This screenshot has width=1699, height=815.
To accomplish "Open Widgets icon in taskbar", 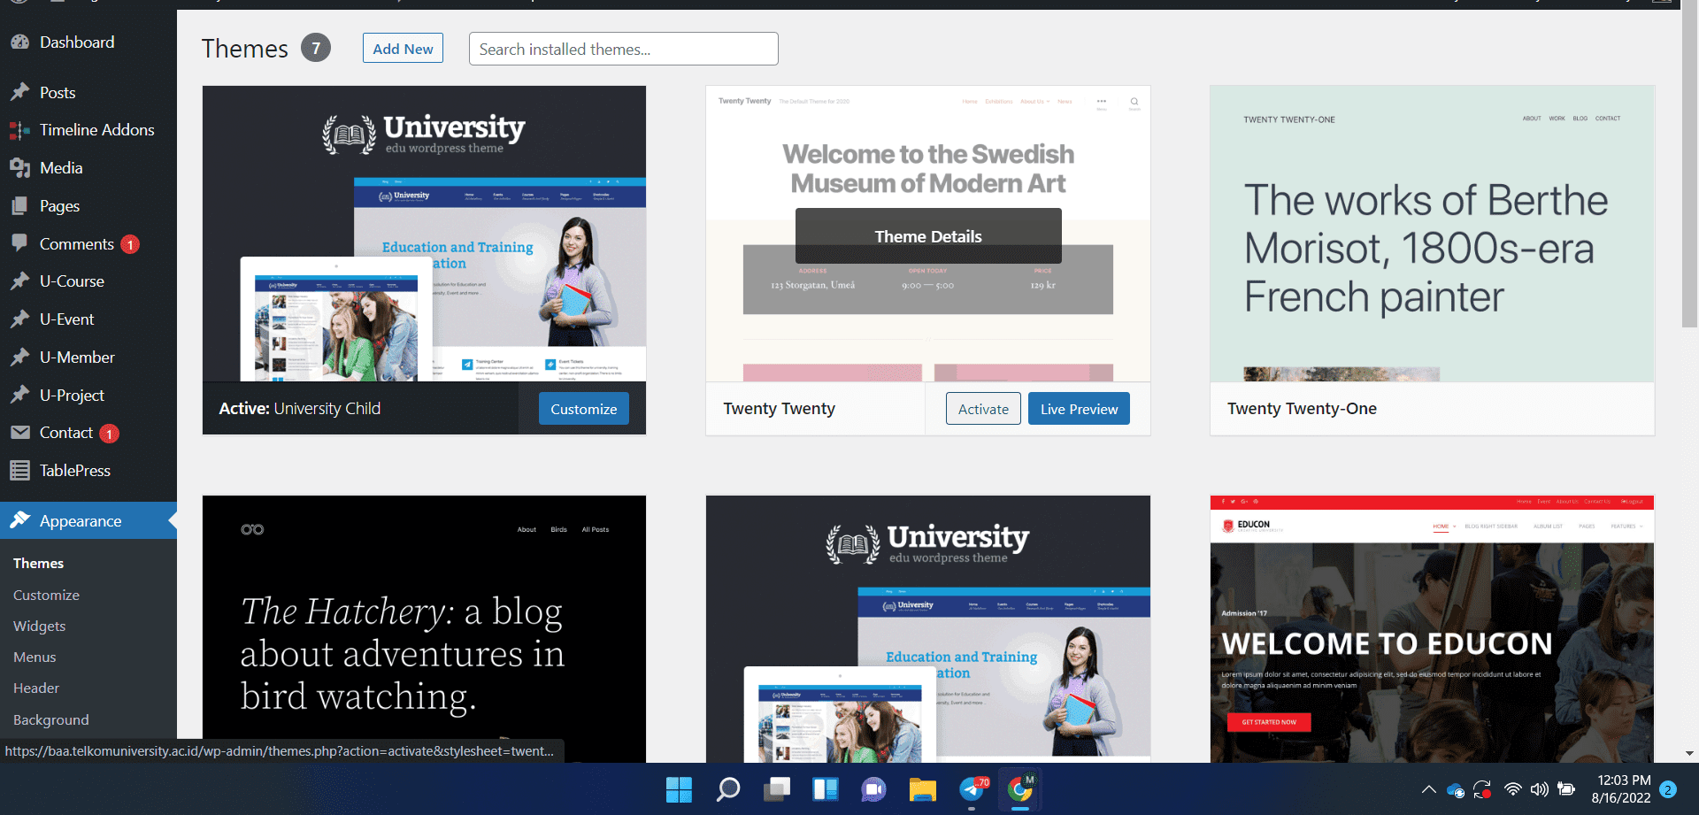I will pyautogui.click(x=825, y=789).
